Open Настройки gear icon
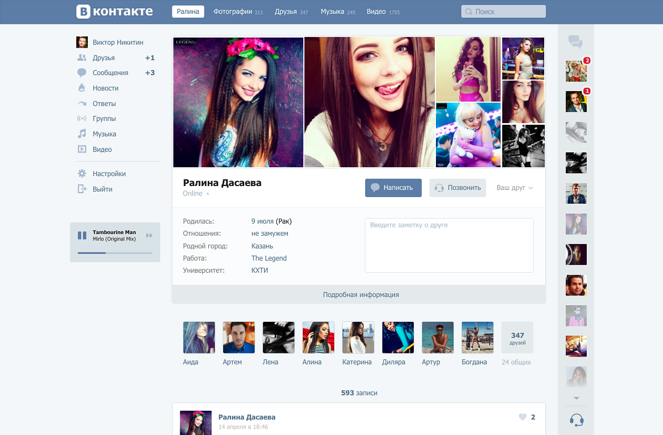The width and height of the screenshot is (663, 435). (x=82, y=173)
